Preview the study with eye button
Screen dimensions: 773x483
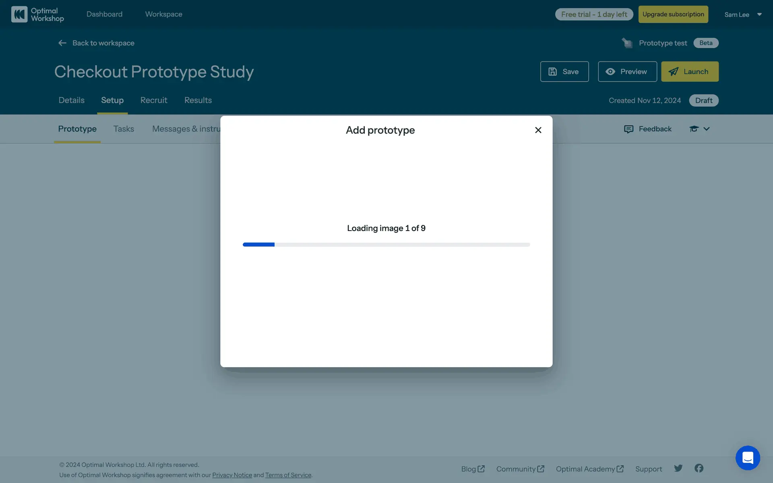tap(627, 72)
